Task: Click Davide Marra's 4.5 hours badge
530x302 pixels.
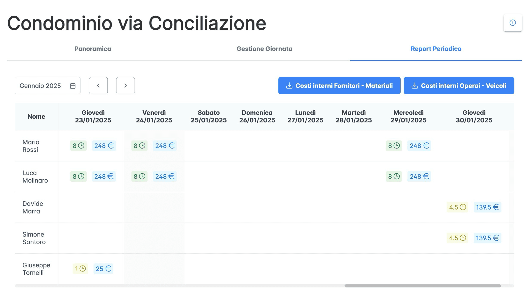Action: (x=457, y=207)
